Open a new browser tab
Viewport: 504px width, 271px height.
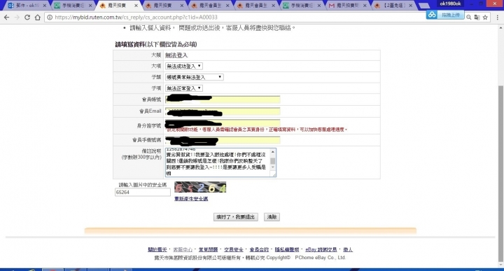click(424, 6)
